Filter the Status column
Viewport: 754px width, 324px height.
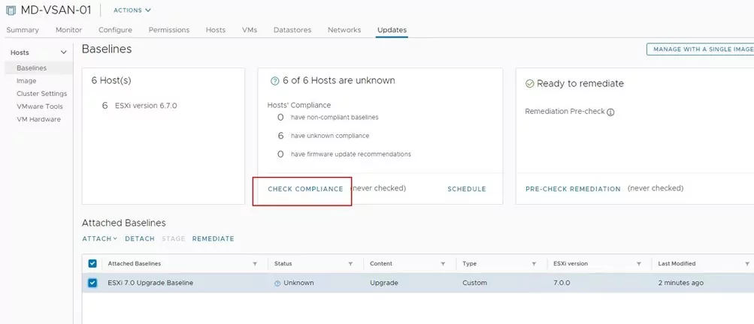click(350, 264)
